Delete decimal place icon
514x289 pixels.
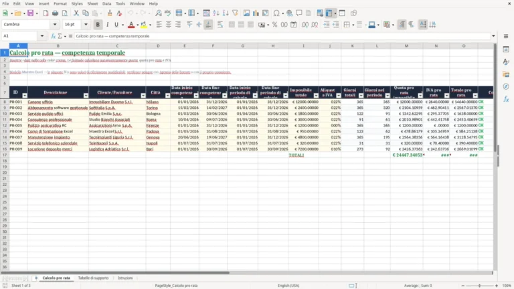click(x=315, y=25)
